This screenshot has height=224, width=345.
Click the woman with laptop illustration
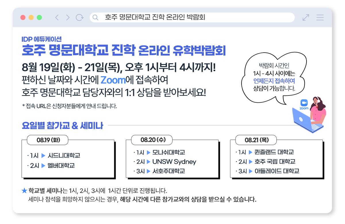[x=309, y=114]
